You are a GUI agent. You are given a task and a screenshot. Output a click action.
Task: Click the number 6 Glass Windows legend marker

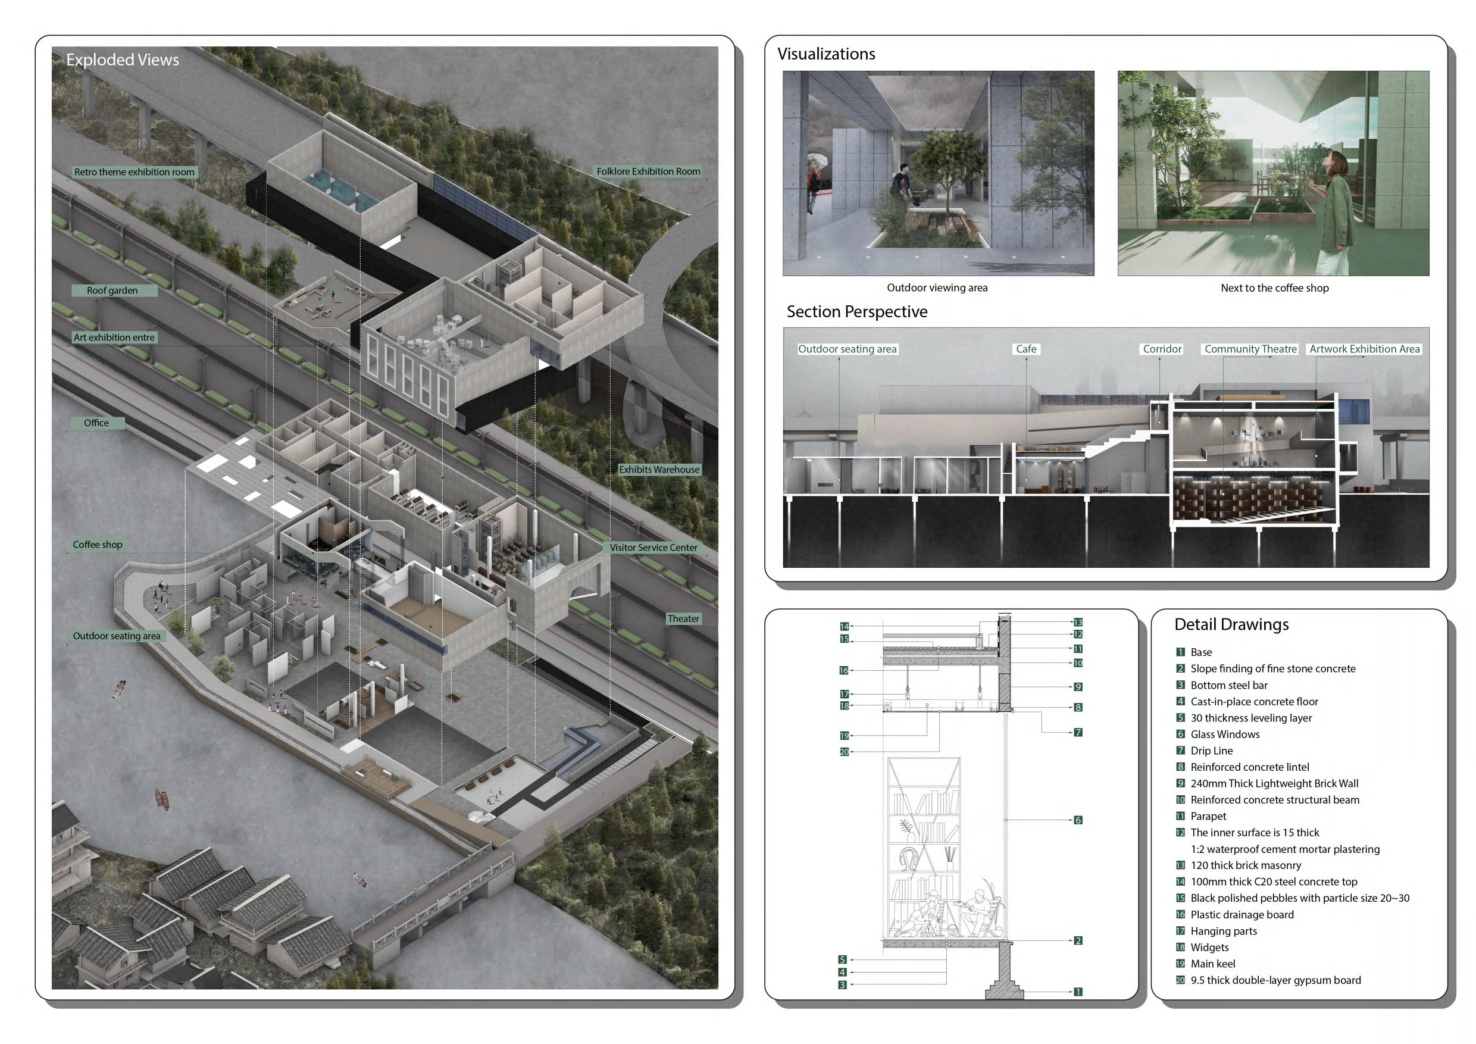(1180, 734)
